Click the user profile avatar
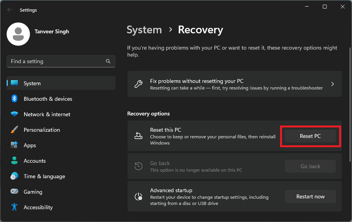The width and height of the screenshot is (352, 222). (x=18, y=34)
